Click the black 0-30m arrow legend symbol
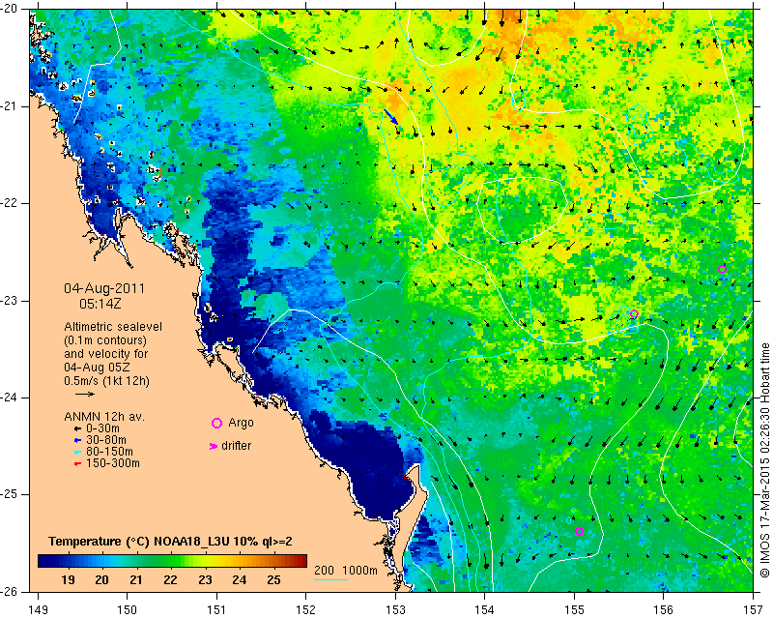 pyautogui.click(x=77, y=429)
